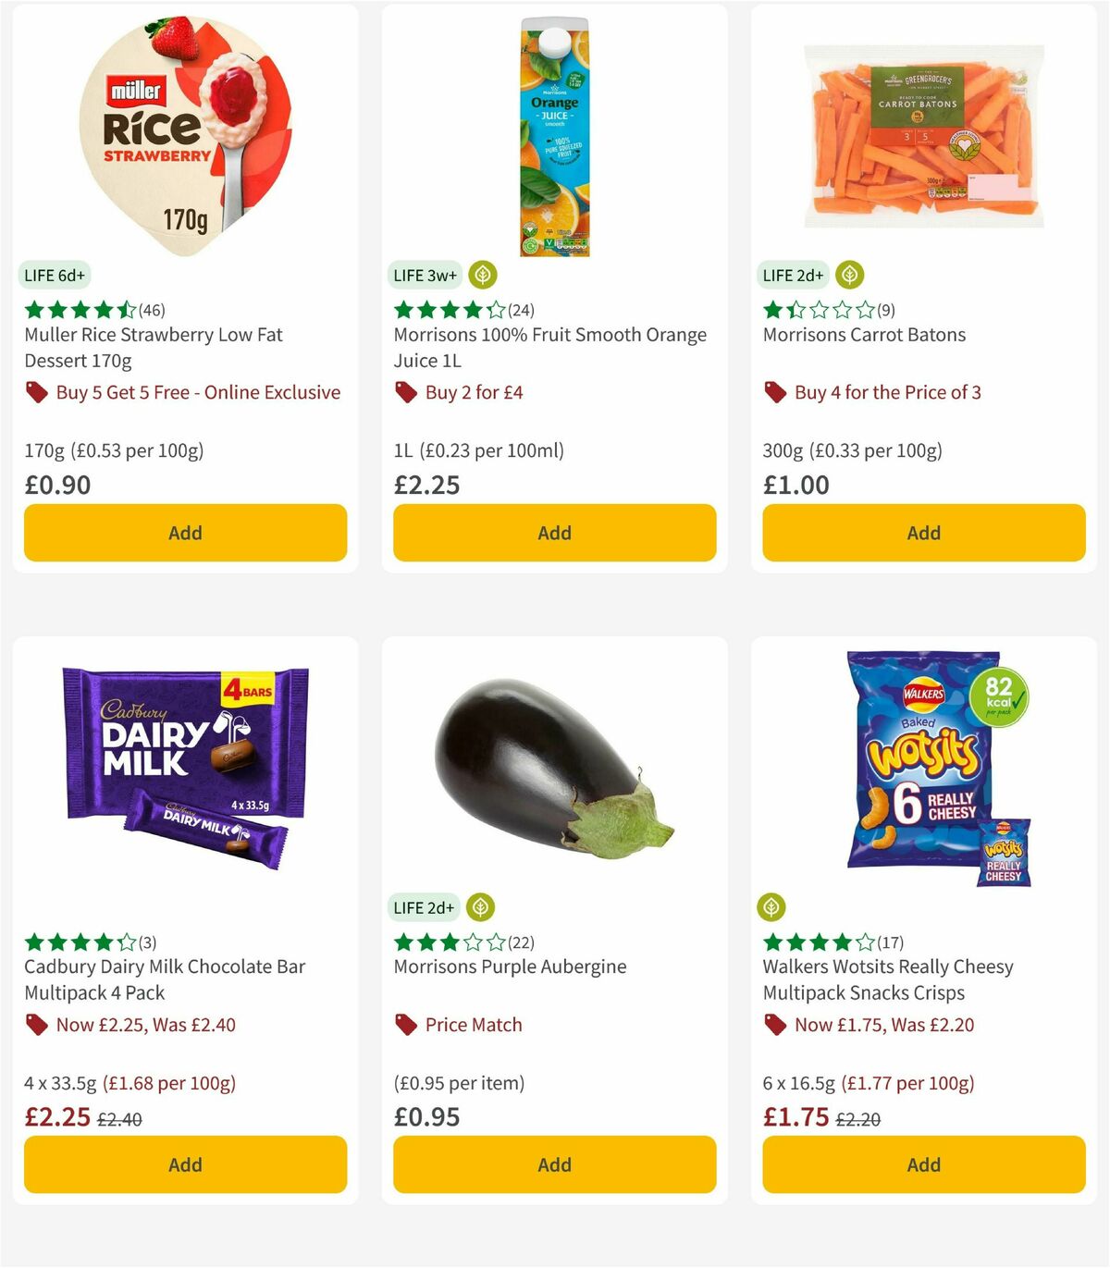
Task: Add Muller Rice Strawberry dessert to basket
Action: pos(185,533)
